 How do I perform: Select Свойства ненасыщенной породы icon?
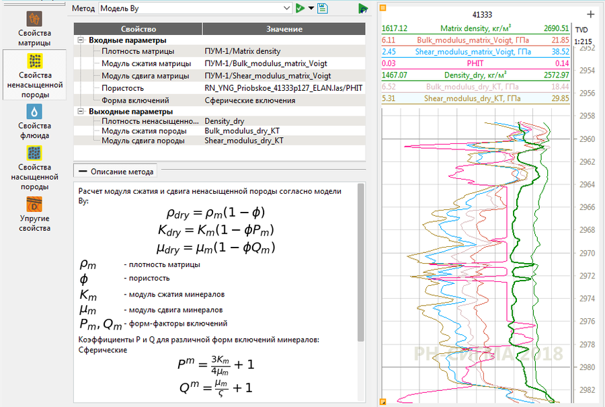[x=34, y=74]
